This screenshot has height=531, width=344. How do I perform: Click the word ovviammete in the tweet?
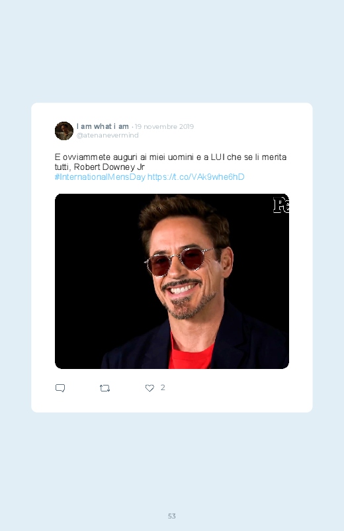87,157
